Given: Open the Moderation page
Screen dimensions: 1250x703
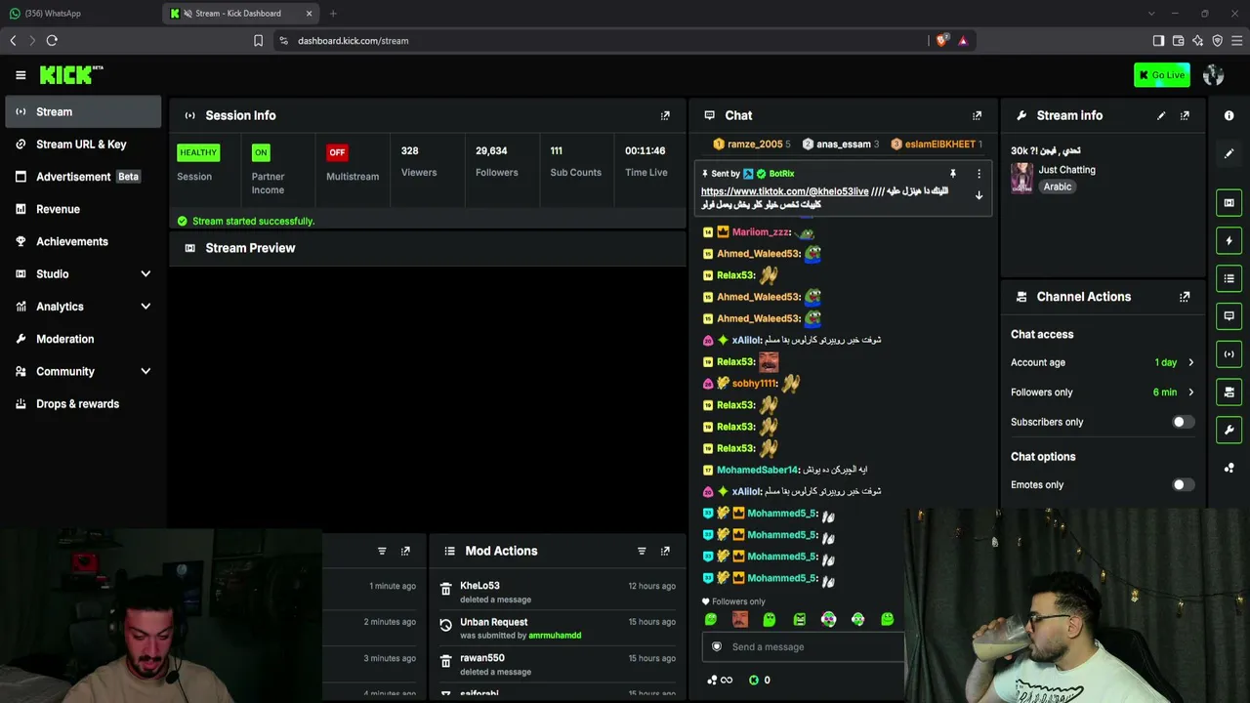Looking at the screenshot, I should pos(83,339).
